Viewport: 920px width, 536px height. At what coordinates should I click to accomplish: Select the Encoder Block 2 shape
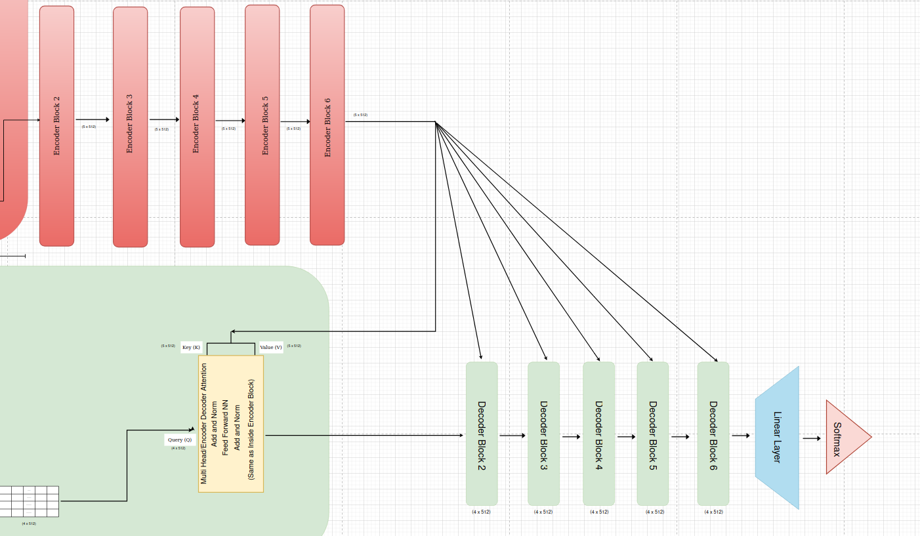56,126
